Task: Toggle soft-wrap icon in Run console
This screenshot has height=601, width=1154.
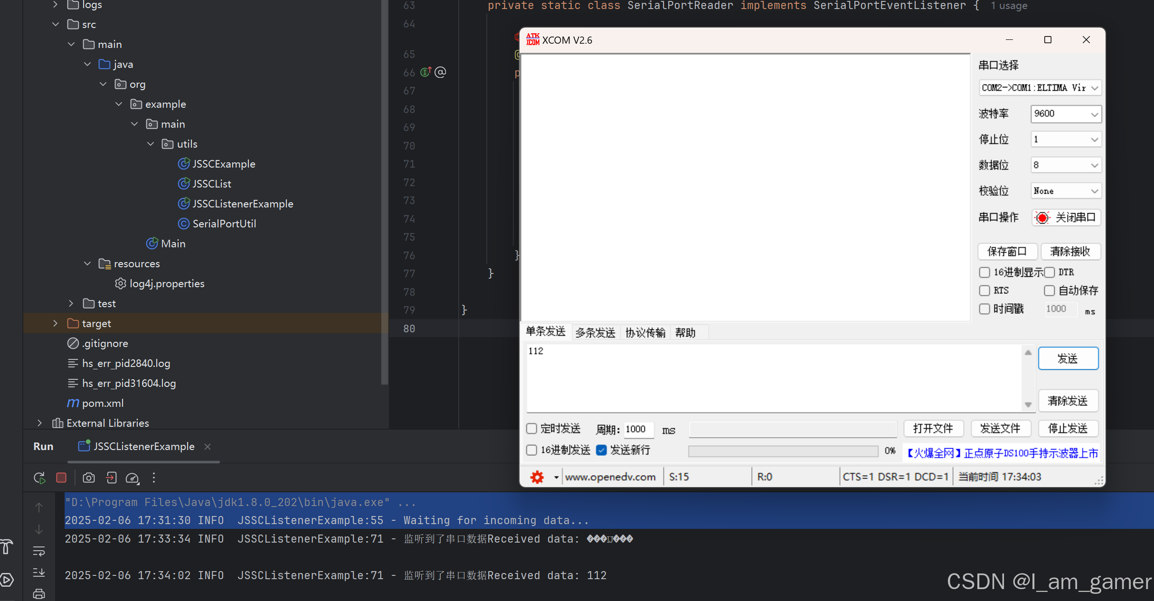Action: click(x=39, y=551)
